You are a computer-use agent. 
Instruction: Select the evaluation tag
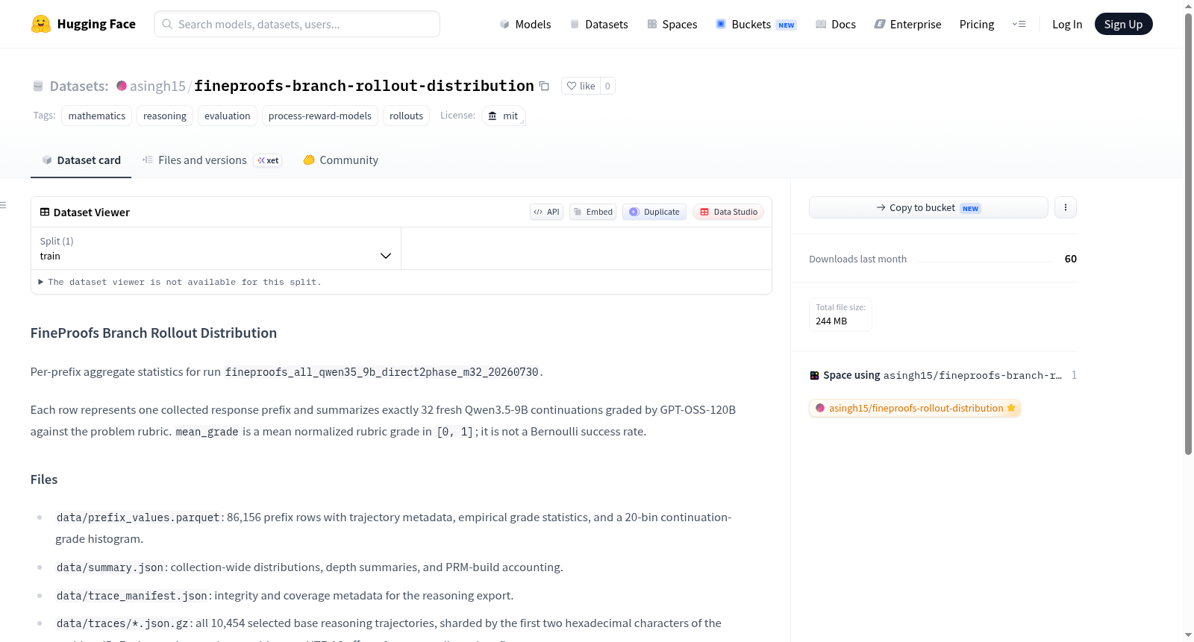tap(228, 116)
